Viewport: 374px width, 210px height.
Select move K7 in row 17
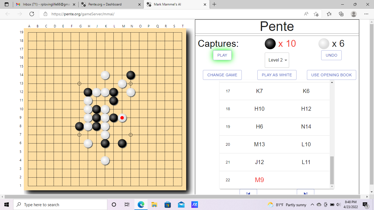click(259, 91)
